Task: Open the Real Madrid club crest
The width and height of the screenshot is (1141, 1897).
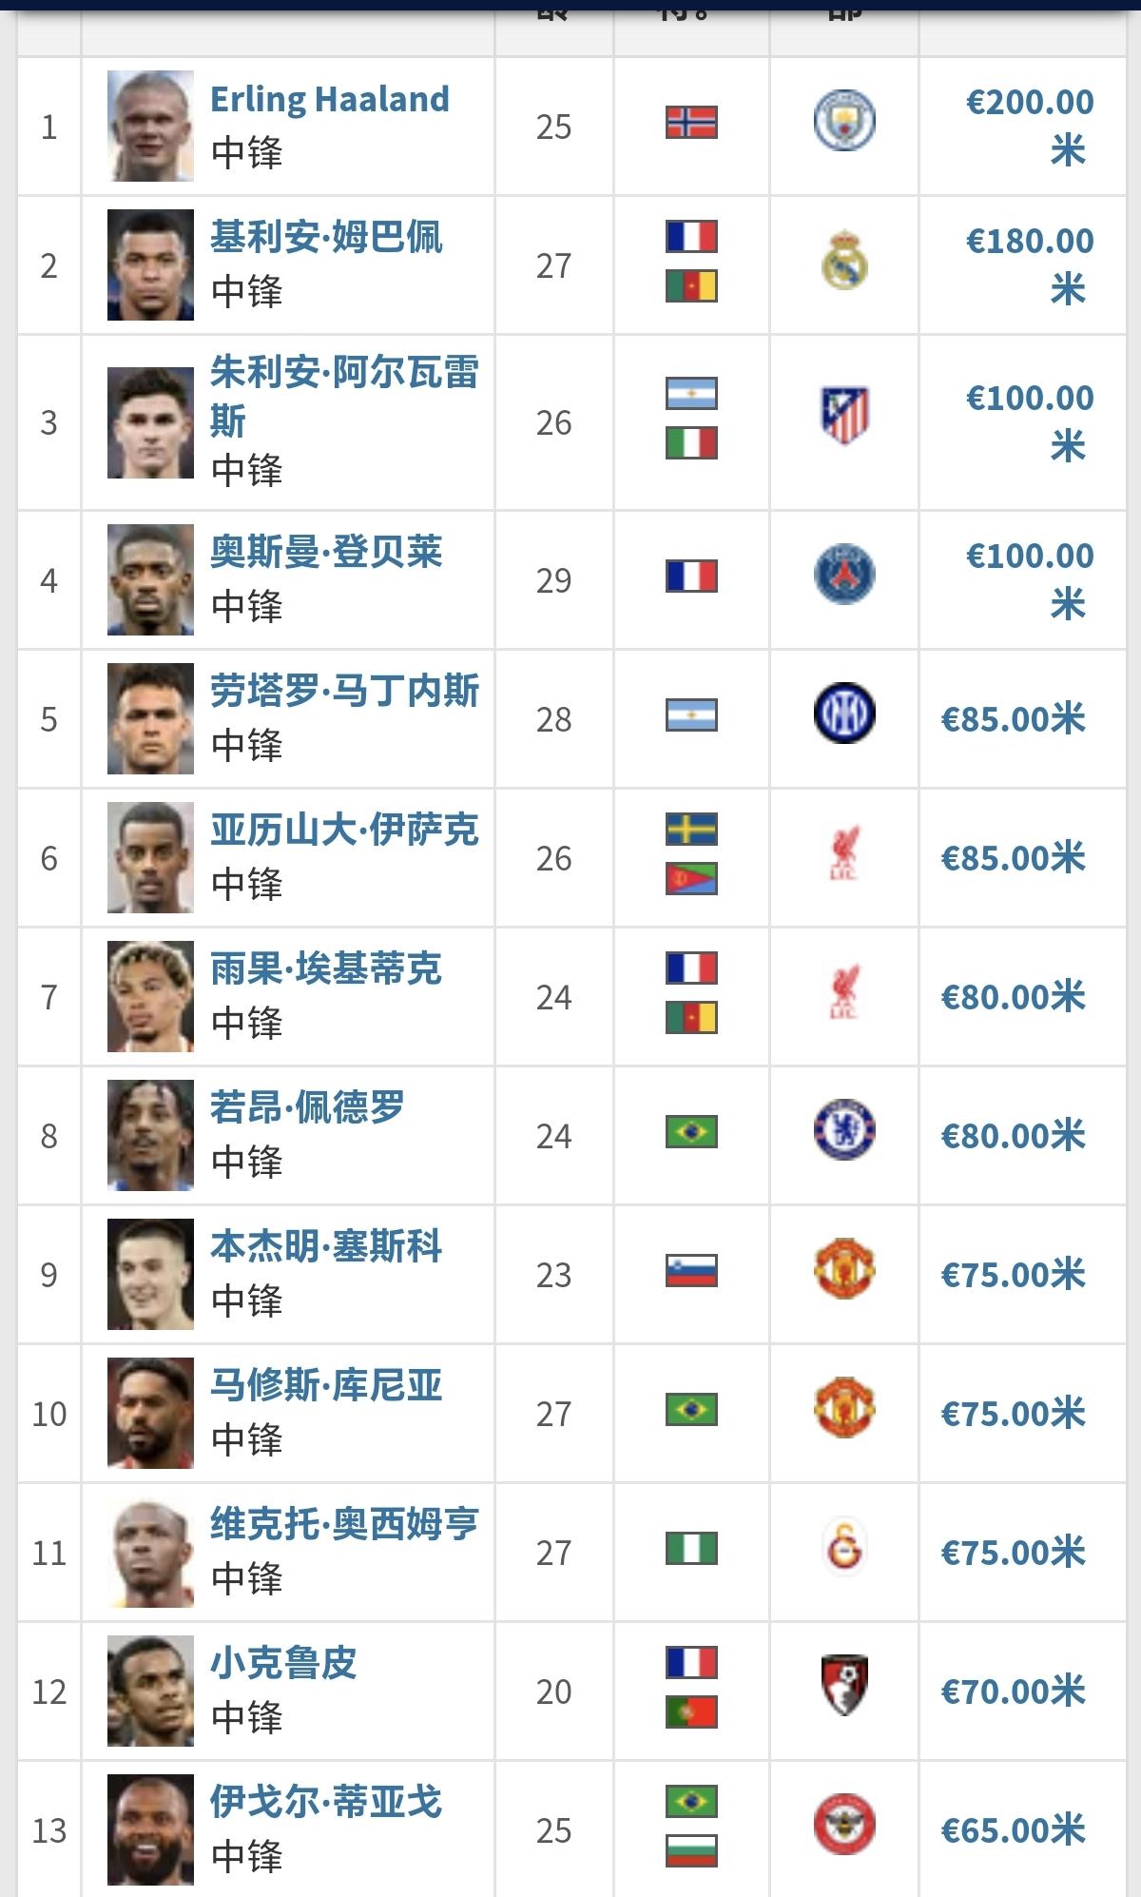Action: point(844,260)
